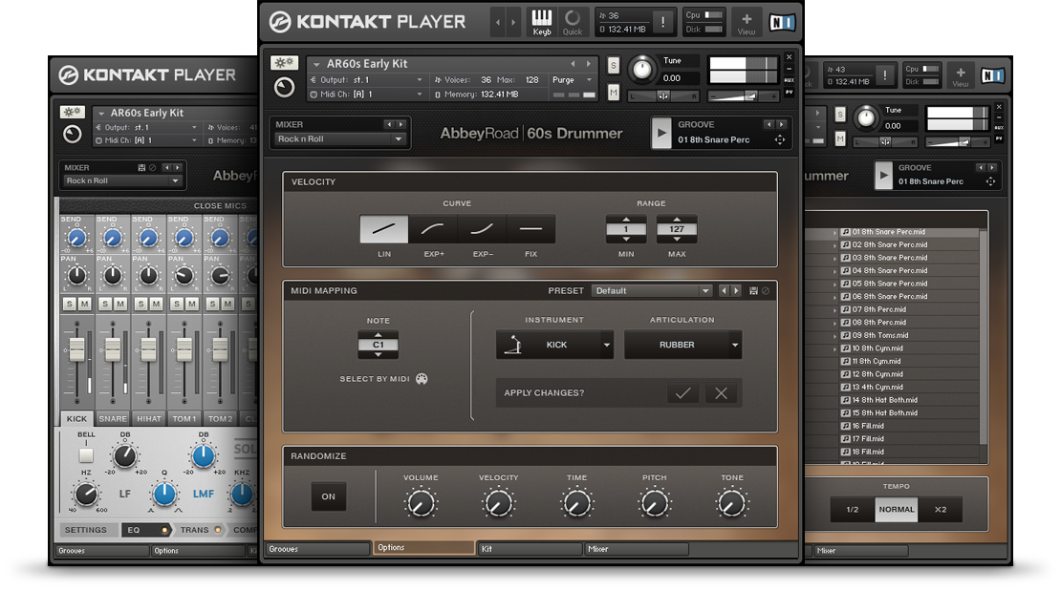
Task: Click the Quick load icon
Action: point(572,21)
